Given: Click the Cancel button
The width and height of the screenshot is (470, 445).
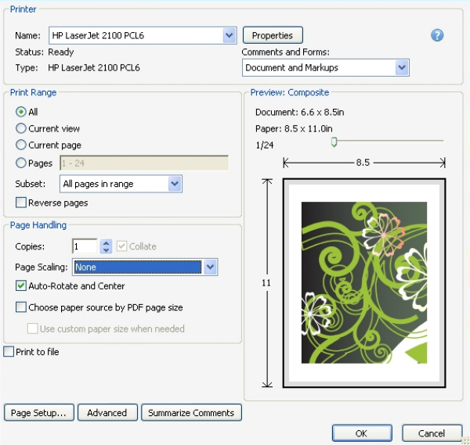Looking at the screenshot, I should pos(432,433).
